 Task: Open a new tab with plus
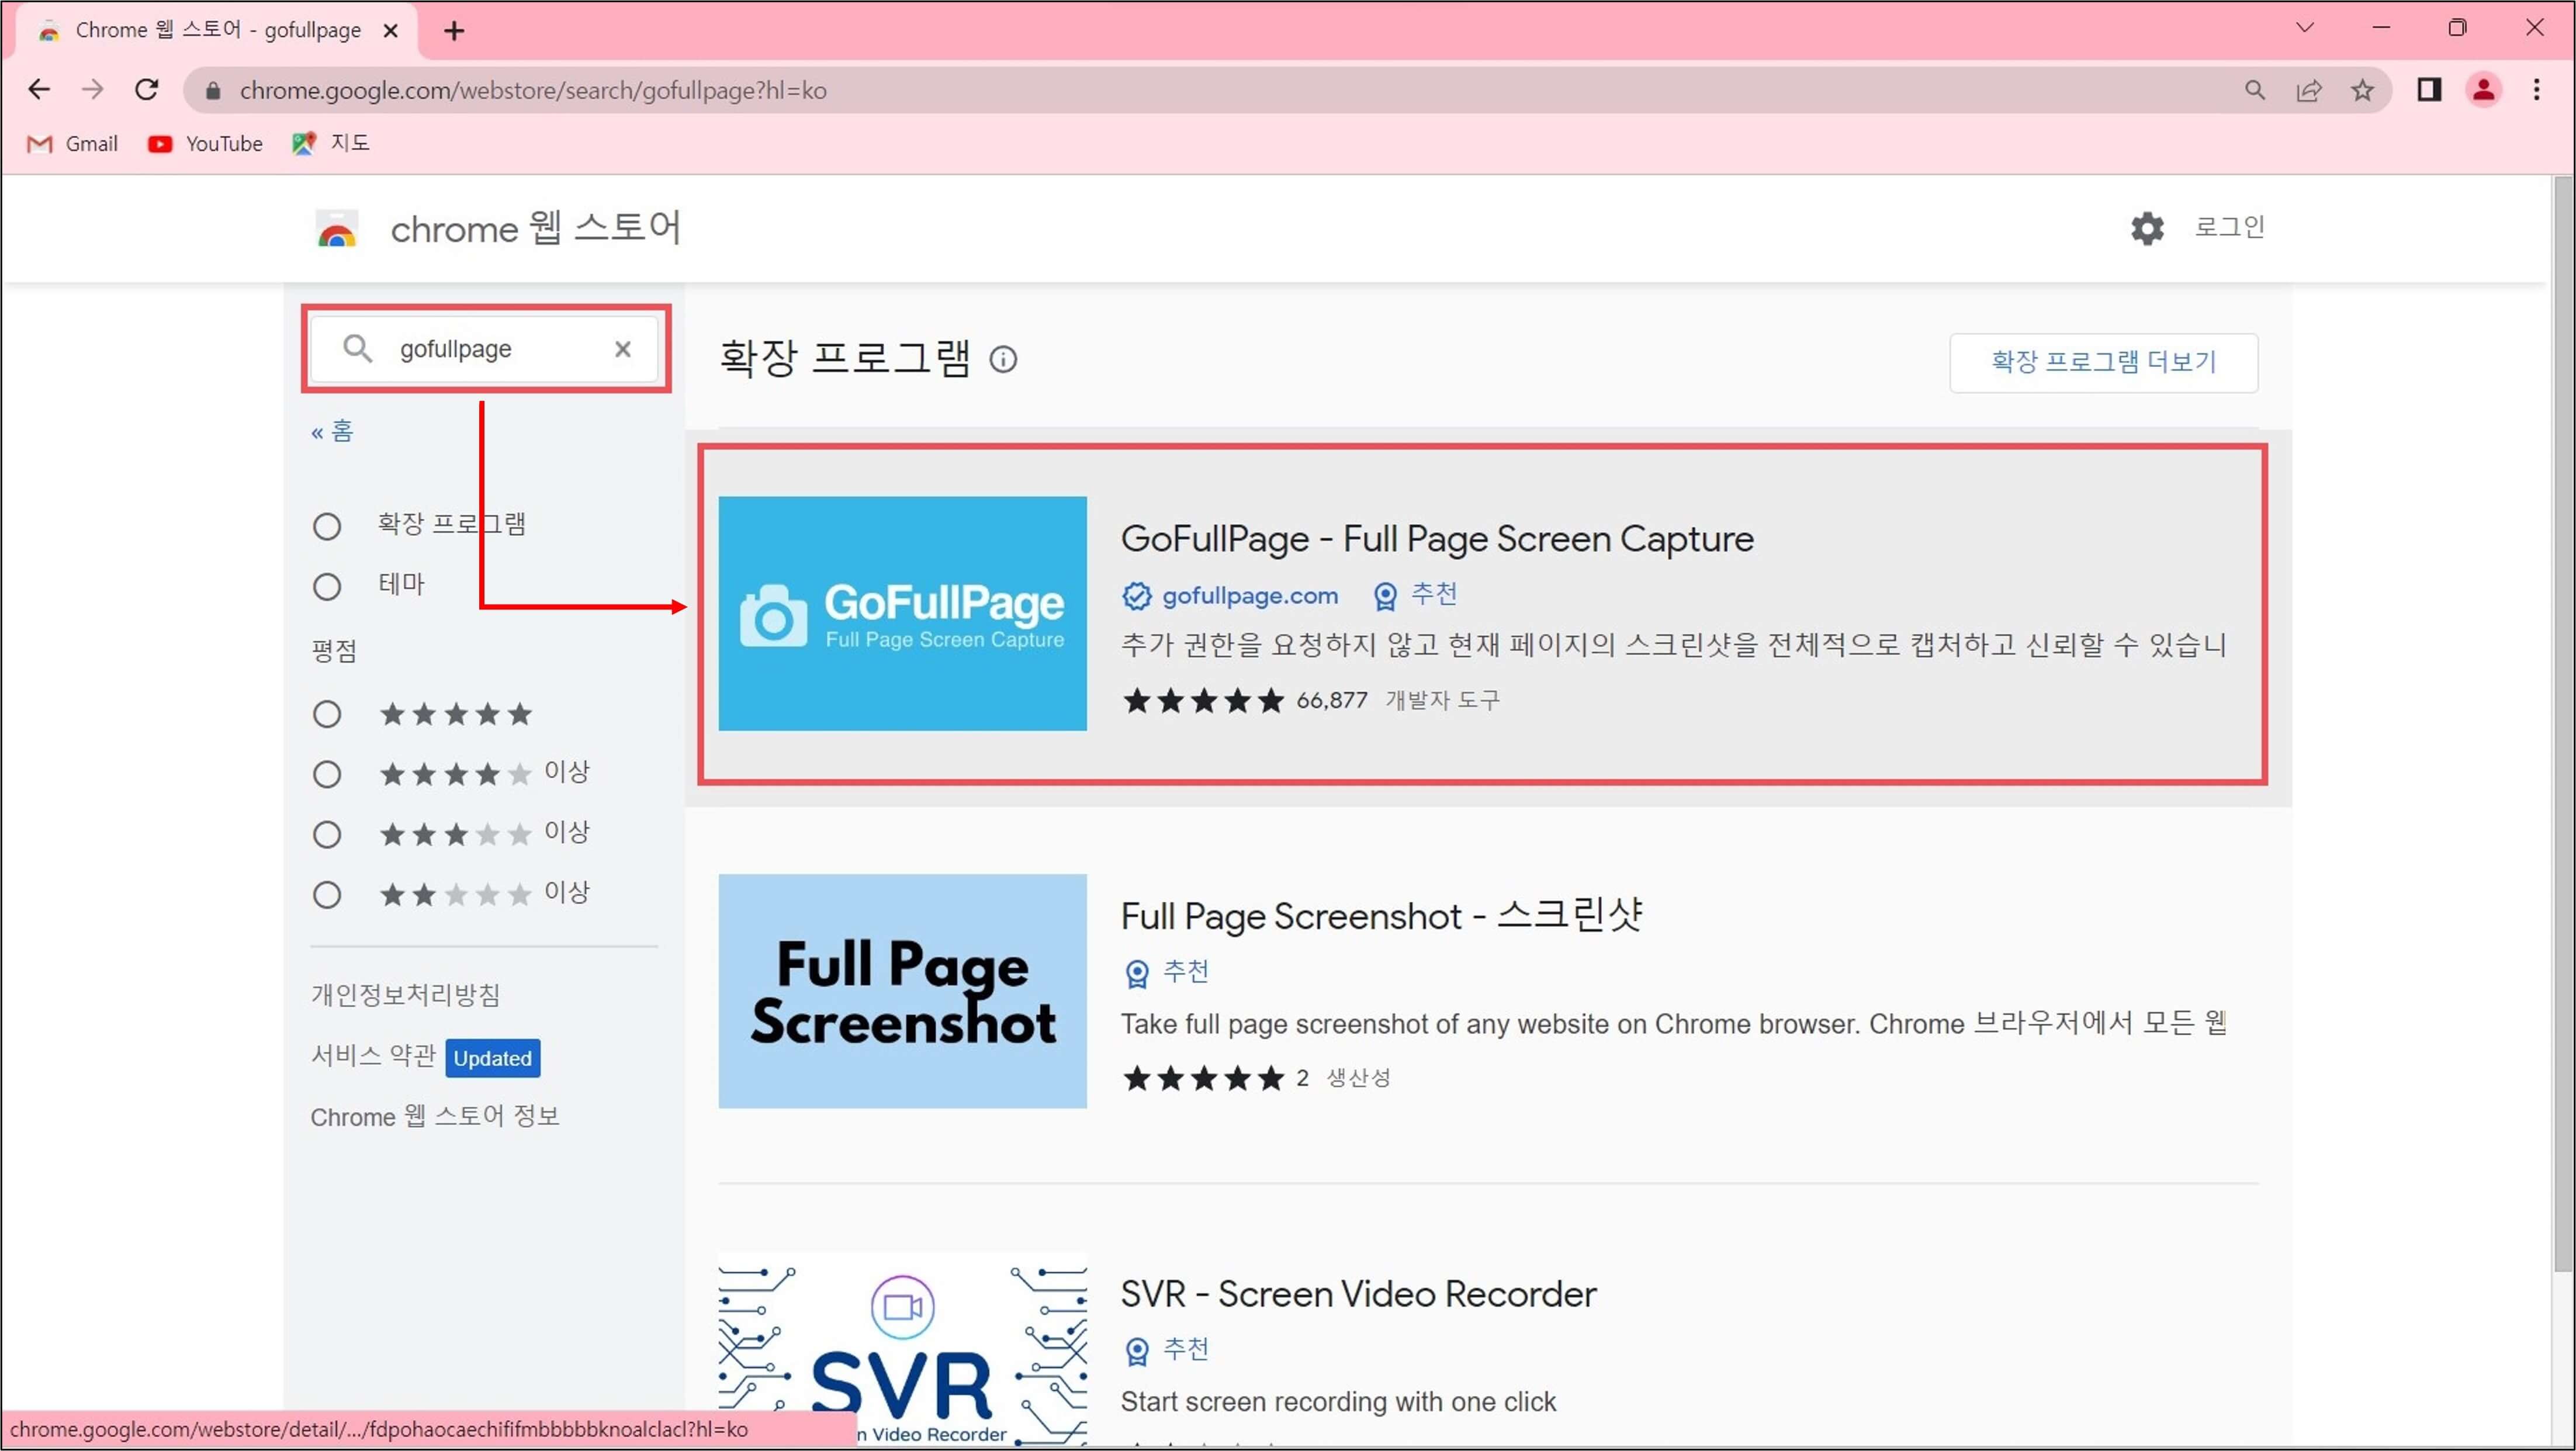point(454,31)
